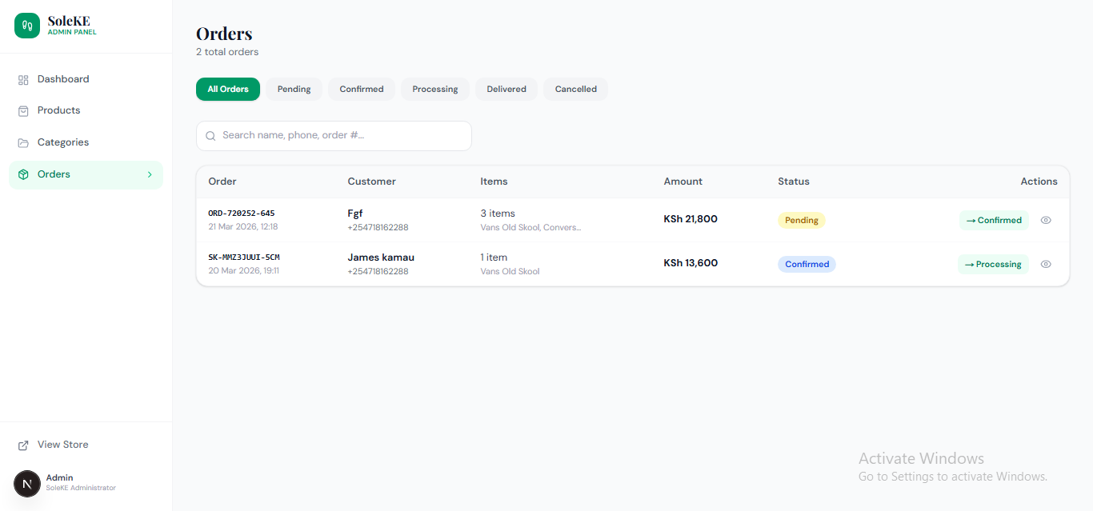
Task: Open Dashboard via its grid icon
Action: coord(23,80)
